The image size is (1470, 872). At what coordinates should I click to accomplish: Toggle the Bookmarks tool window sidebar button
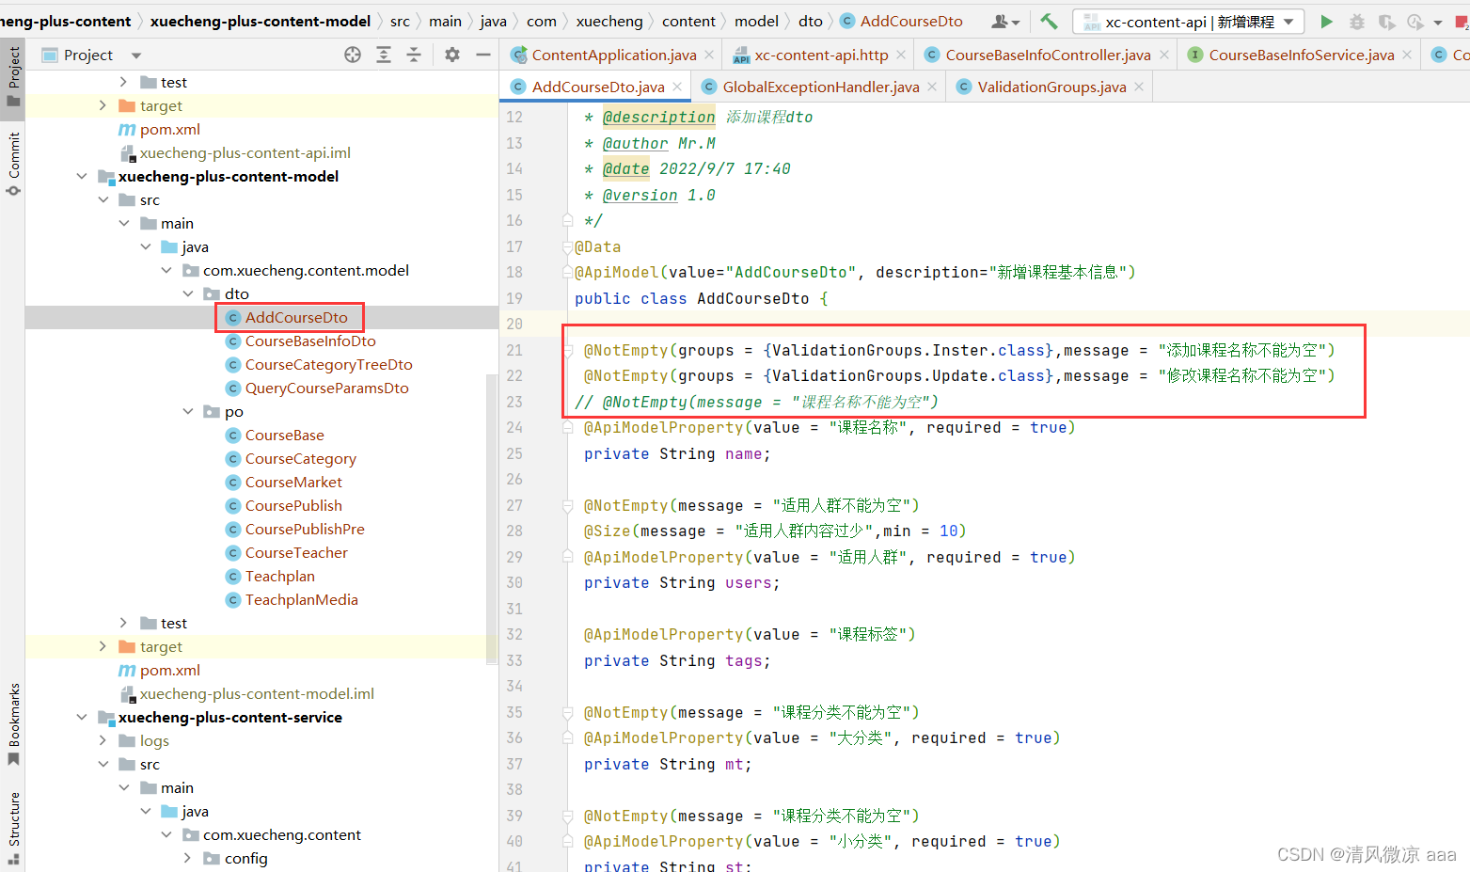[13, 722]
